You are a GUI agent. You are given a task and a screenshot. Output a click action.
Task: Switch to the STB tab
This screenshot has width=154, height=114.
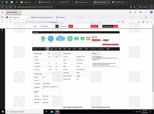point(44,49)
